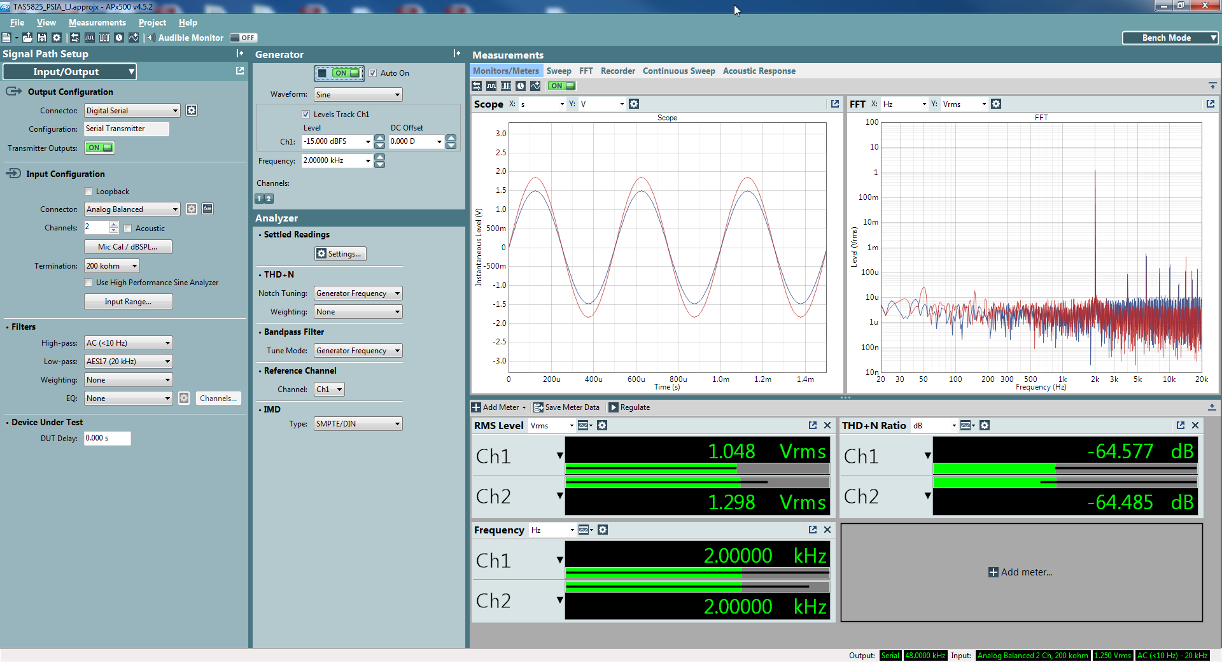Image resolution: width=1222 pixels, height=662 pixels.
Task: Open Scope graph settings gear
Action: pos(634,104)
